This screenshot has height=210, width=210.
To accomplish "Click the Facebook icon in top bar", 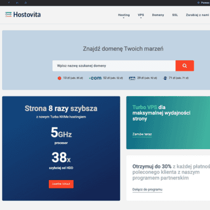I will [9, 3].
